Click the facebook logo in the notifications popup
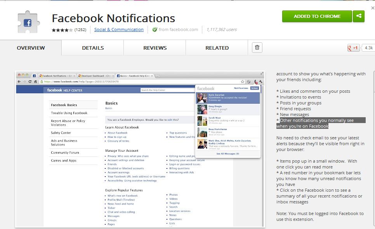The height and width of the screenshot is (229, 375). (x=205, y=88)
